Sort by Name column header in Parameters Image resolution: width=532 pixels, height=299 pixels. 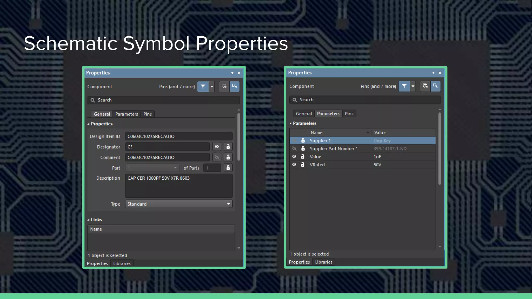click(x=340, y=133)
